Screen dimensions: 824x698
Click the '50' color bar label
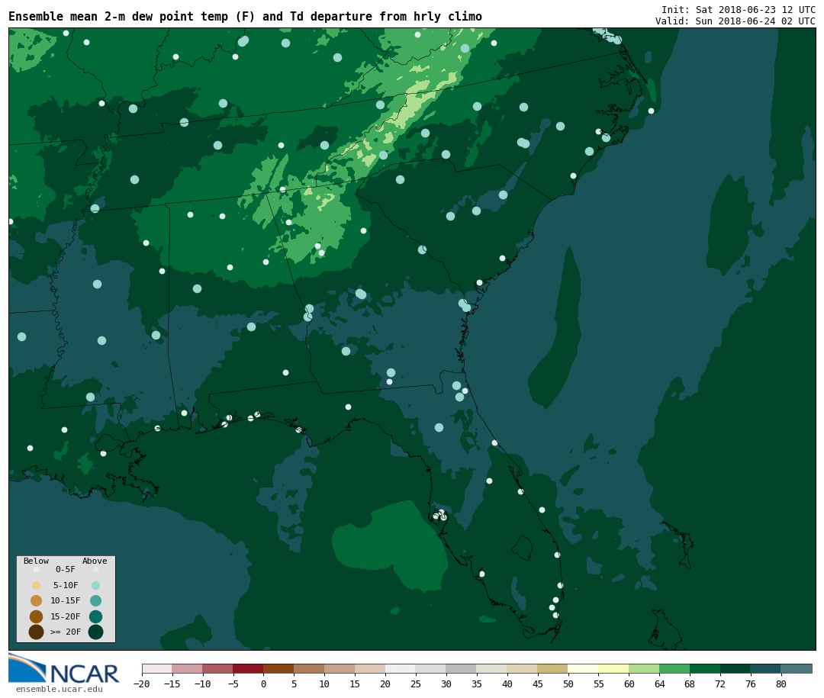tap(568, 684)
